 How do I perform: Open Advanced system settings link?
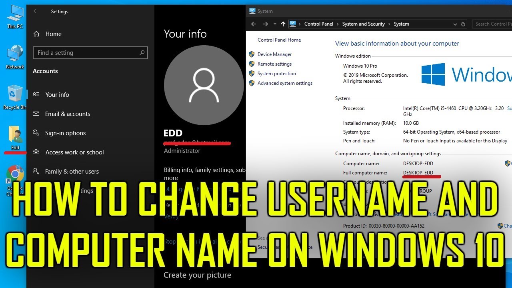click(x=285, y=83)
